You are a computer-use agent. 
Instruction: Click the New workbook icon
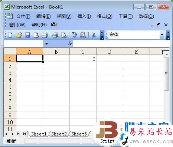point(10,35)
